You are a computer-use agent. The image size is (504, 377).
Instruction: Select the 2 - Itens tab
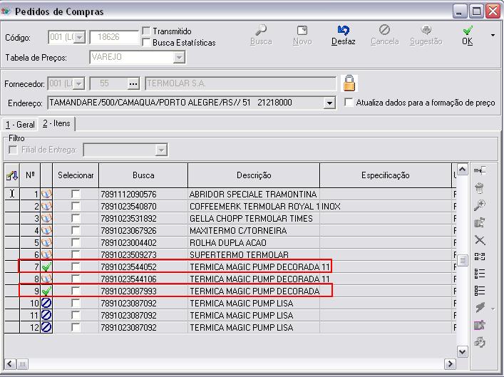point(56,124)
